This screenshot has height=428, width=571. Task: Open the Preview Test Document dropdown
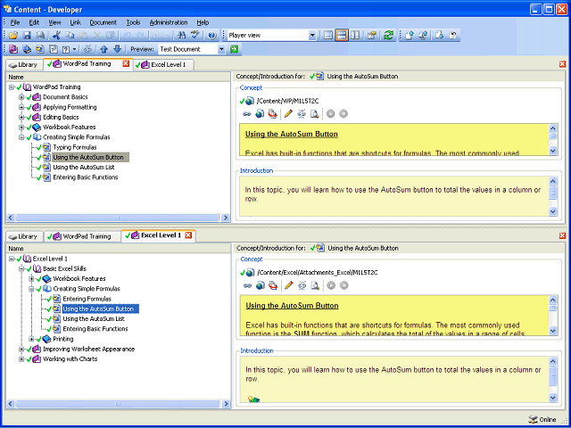[222, 49]
